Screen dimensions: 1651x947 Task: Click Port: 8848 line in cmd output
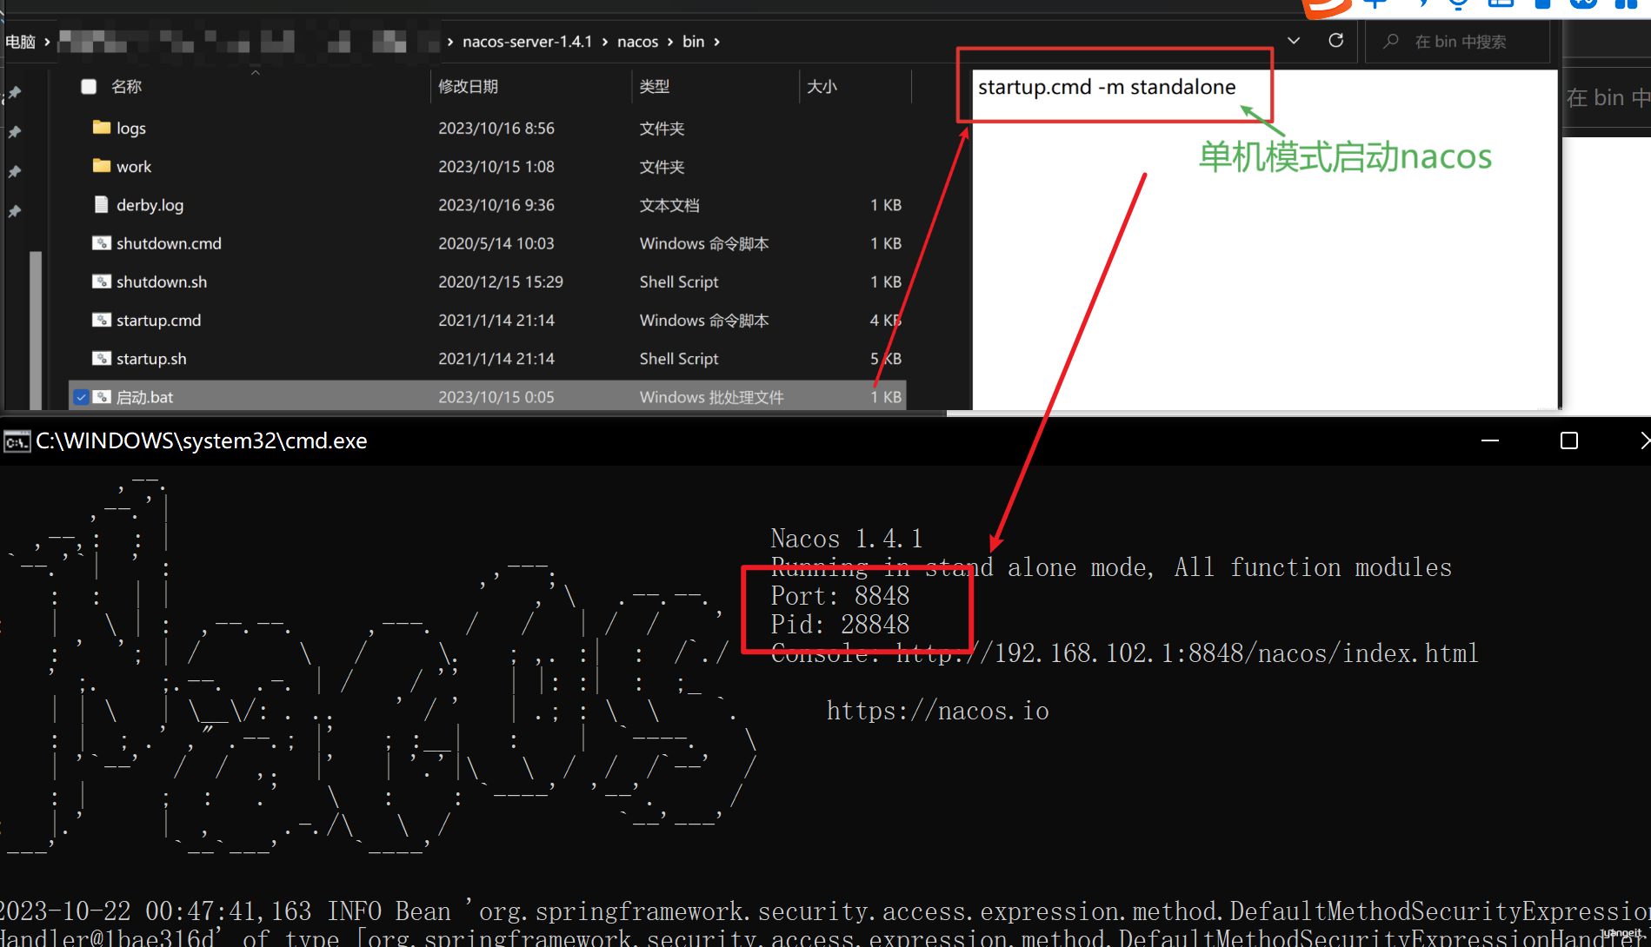pyautogui.click(x=840, y=596)
